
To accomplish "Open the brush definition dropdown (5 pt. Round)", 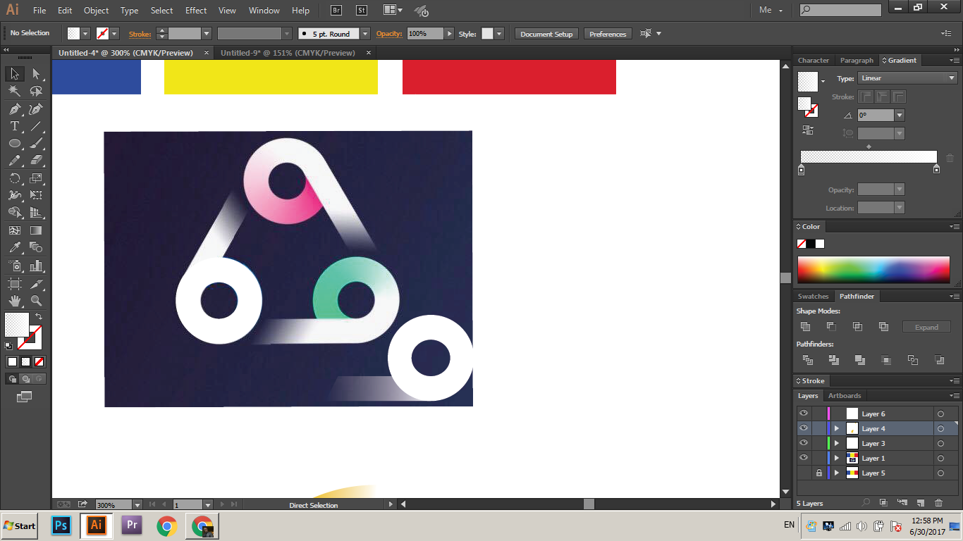I will (x=365, y=34).
